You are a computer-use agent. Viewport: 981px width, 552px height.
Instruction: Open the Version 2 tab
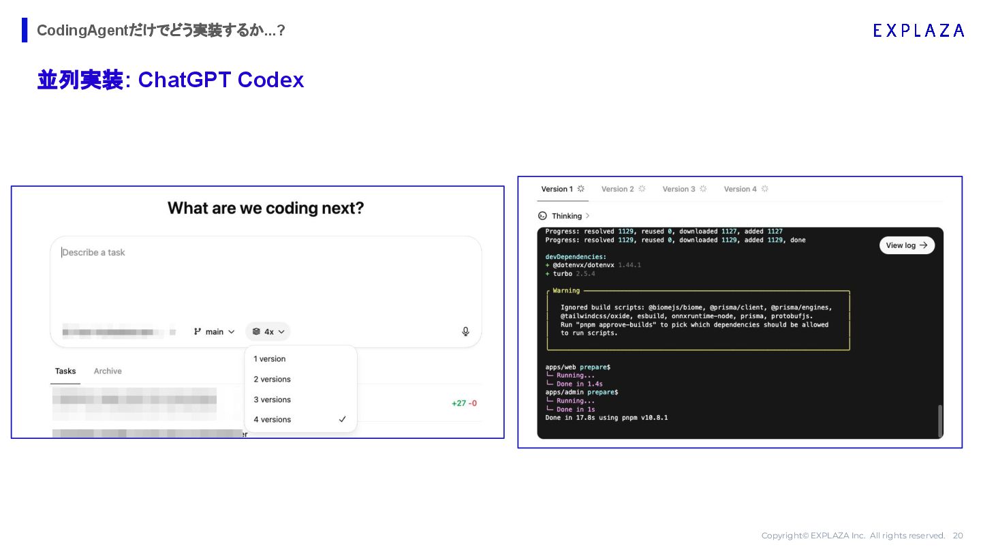[623, 189]
